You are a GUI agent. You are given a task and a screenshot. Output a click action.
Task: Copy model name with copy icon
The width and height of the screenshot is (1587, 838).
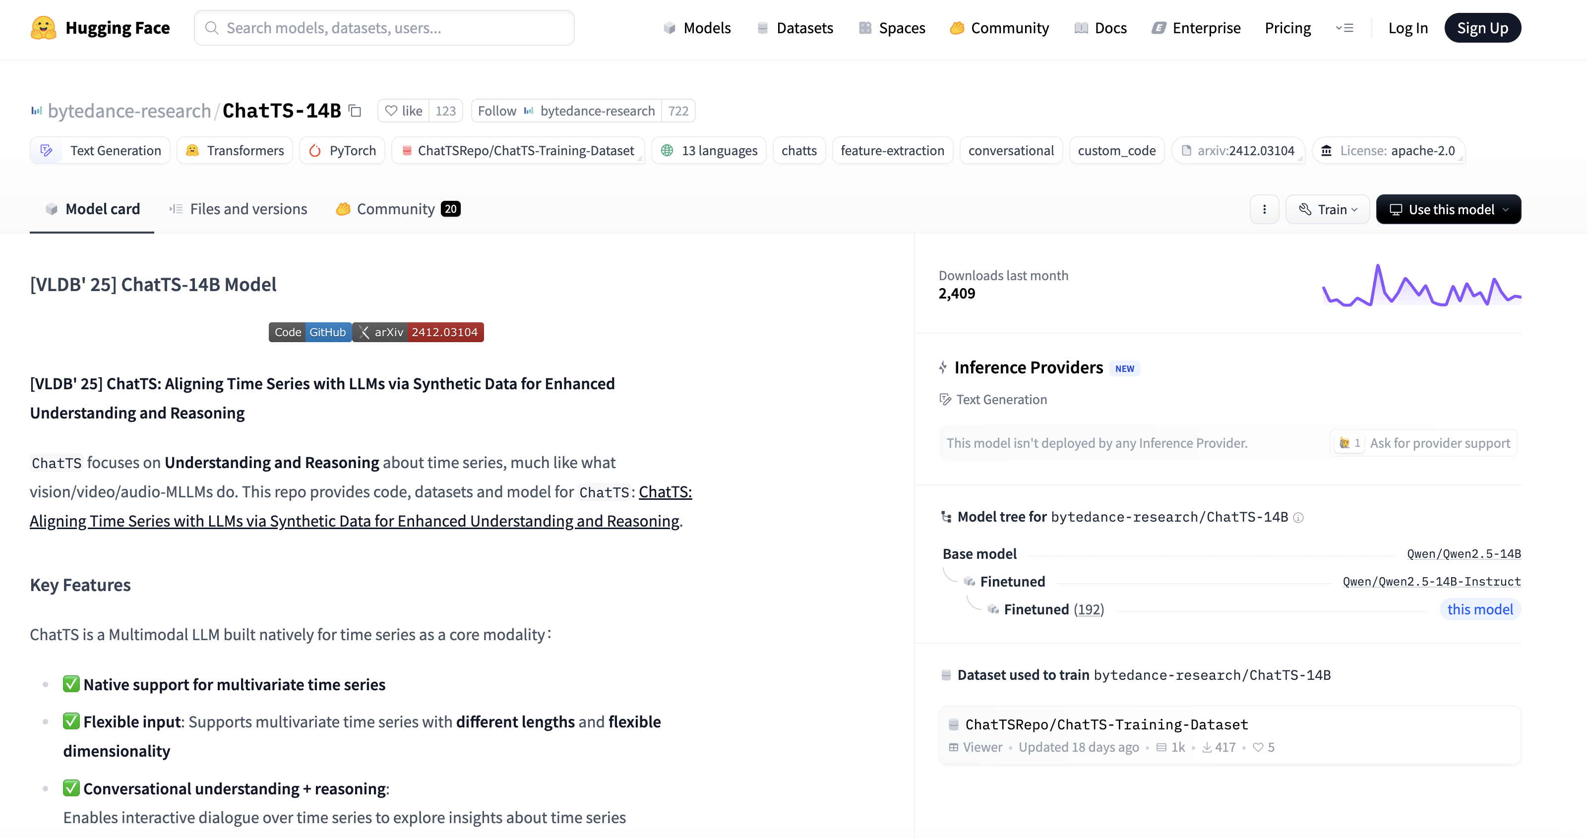click(355, 110)
